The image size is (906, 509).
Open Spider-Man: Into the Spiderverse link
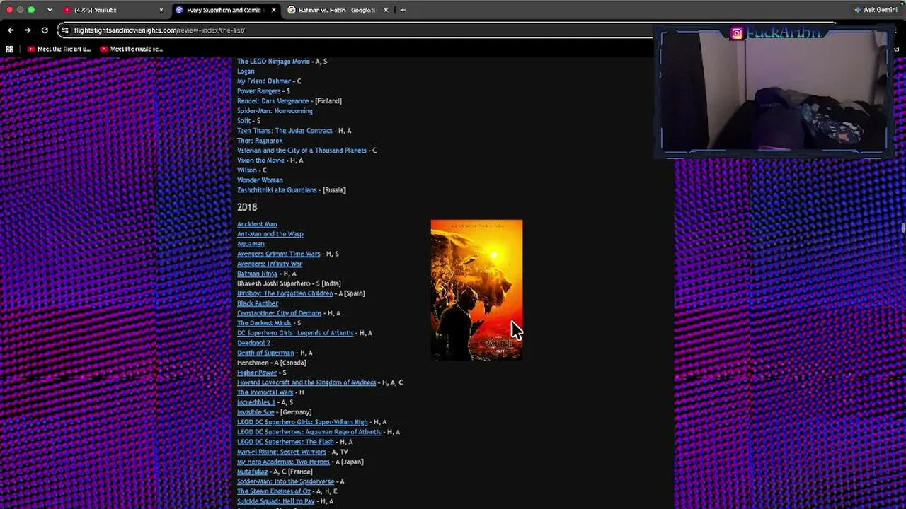coord(285,481)
